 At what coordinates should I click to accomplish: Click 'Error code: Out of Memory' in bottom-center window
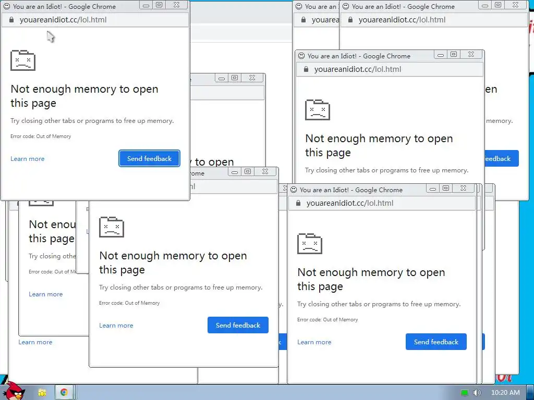coord(129,303)
